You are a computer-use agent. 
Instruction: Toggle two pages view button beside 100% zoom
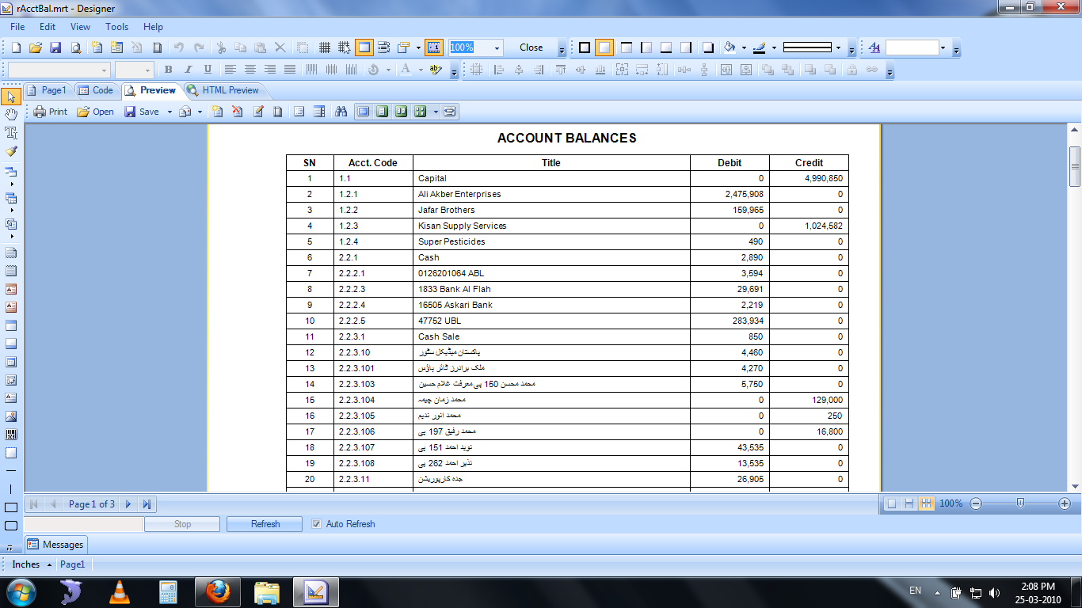909,503
